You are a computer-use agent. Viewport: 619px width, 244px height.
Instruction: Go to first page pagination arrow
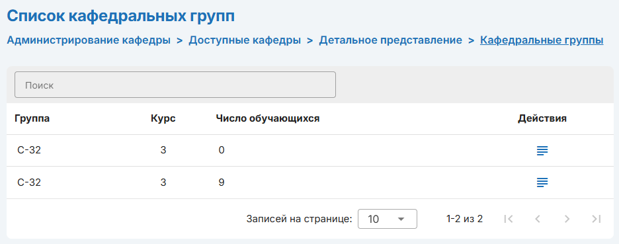(509, 219)
